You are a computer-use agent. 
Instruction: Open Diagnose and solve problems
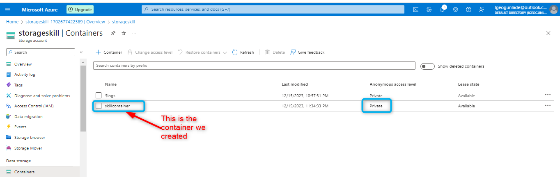[x=42, y=95]
